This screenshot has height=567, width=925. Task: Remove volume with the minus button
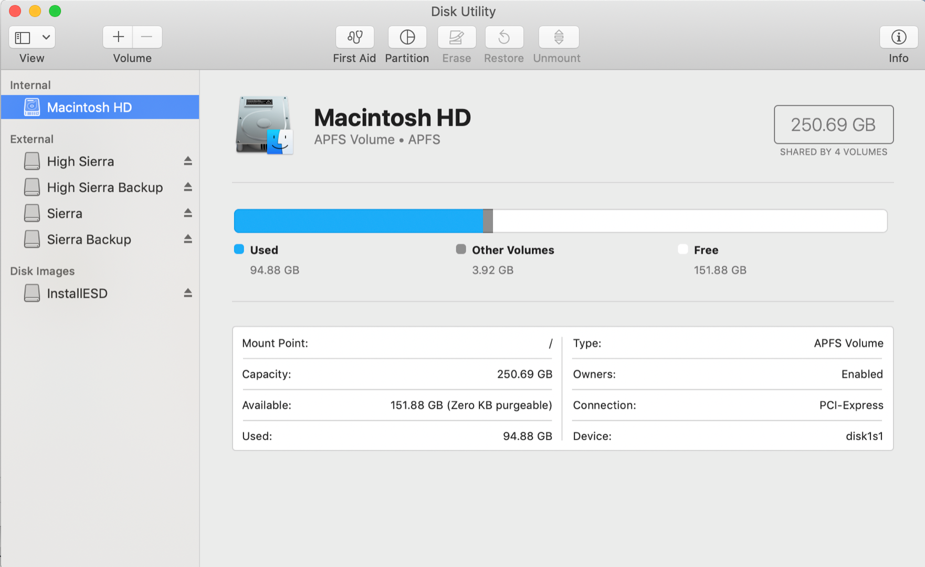(x=147, y=37)
